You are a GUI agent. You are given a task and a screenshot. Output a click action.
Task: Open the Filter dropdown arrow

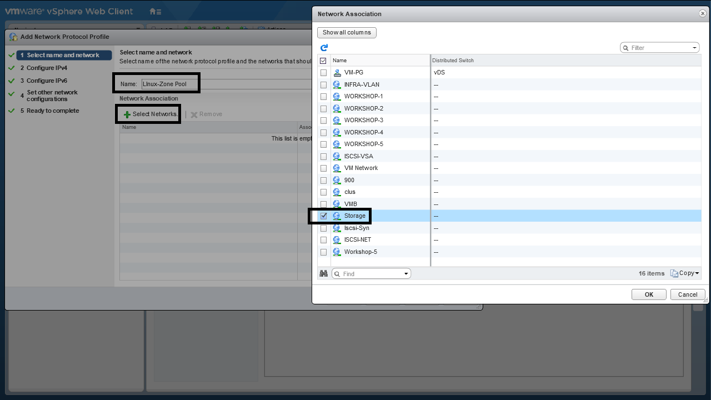[694, 48]
